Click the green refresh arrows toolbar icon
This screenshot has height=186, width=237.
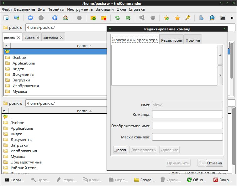(118, 18)
